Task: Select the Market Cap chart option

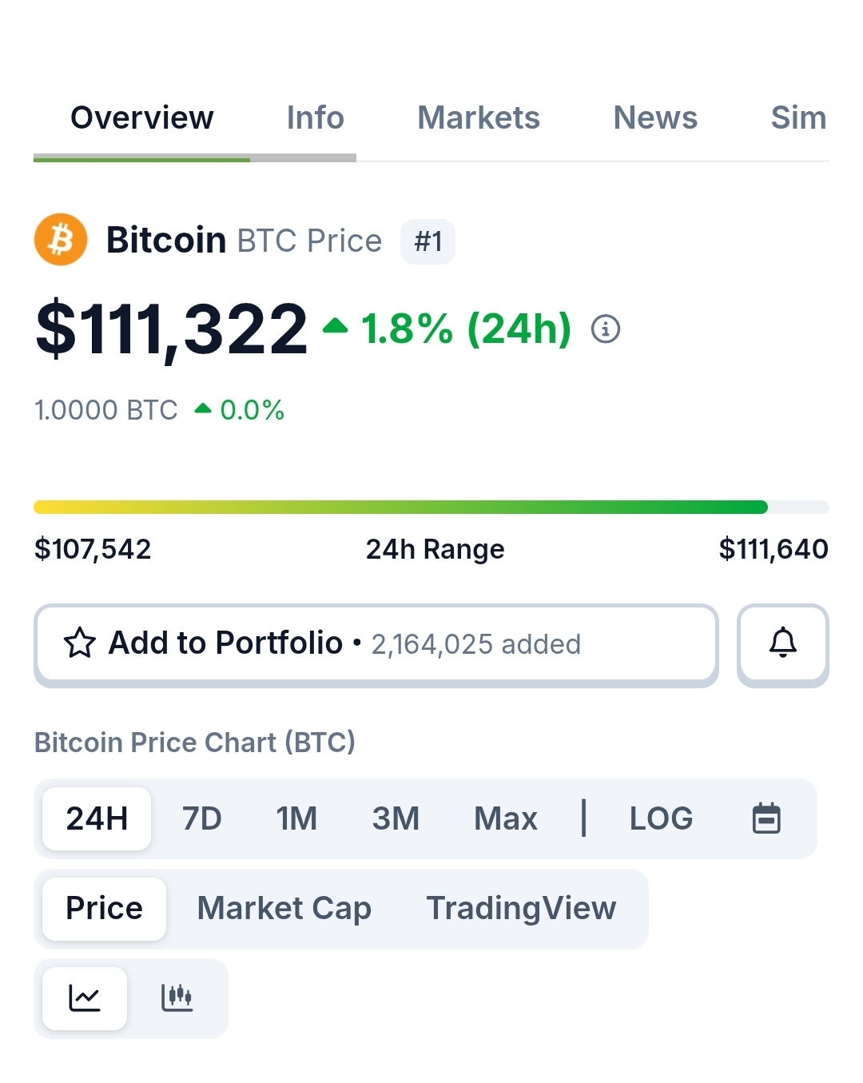Action: [x=284, y=909]
